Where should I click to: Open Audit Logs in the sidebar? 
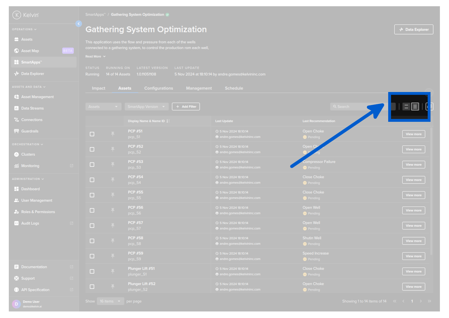(x=30, y=223)
